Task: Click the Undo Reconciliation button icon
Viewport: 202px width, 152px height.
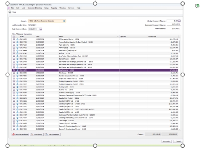Action: tap(13, 134)
